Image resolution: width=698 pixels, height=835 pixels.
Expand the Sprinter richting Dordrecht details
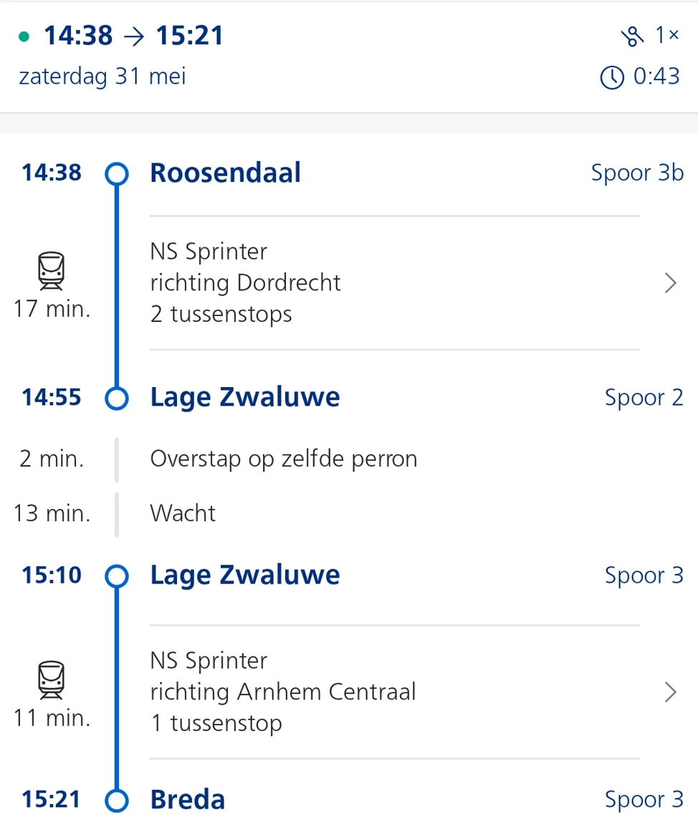click(x=670, y=283)
